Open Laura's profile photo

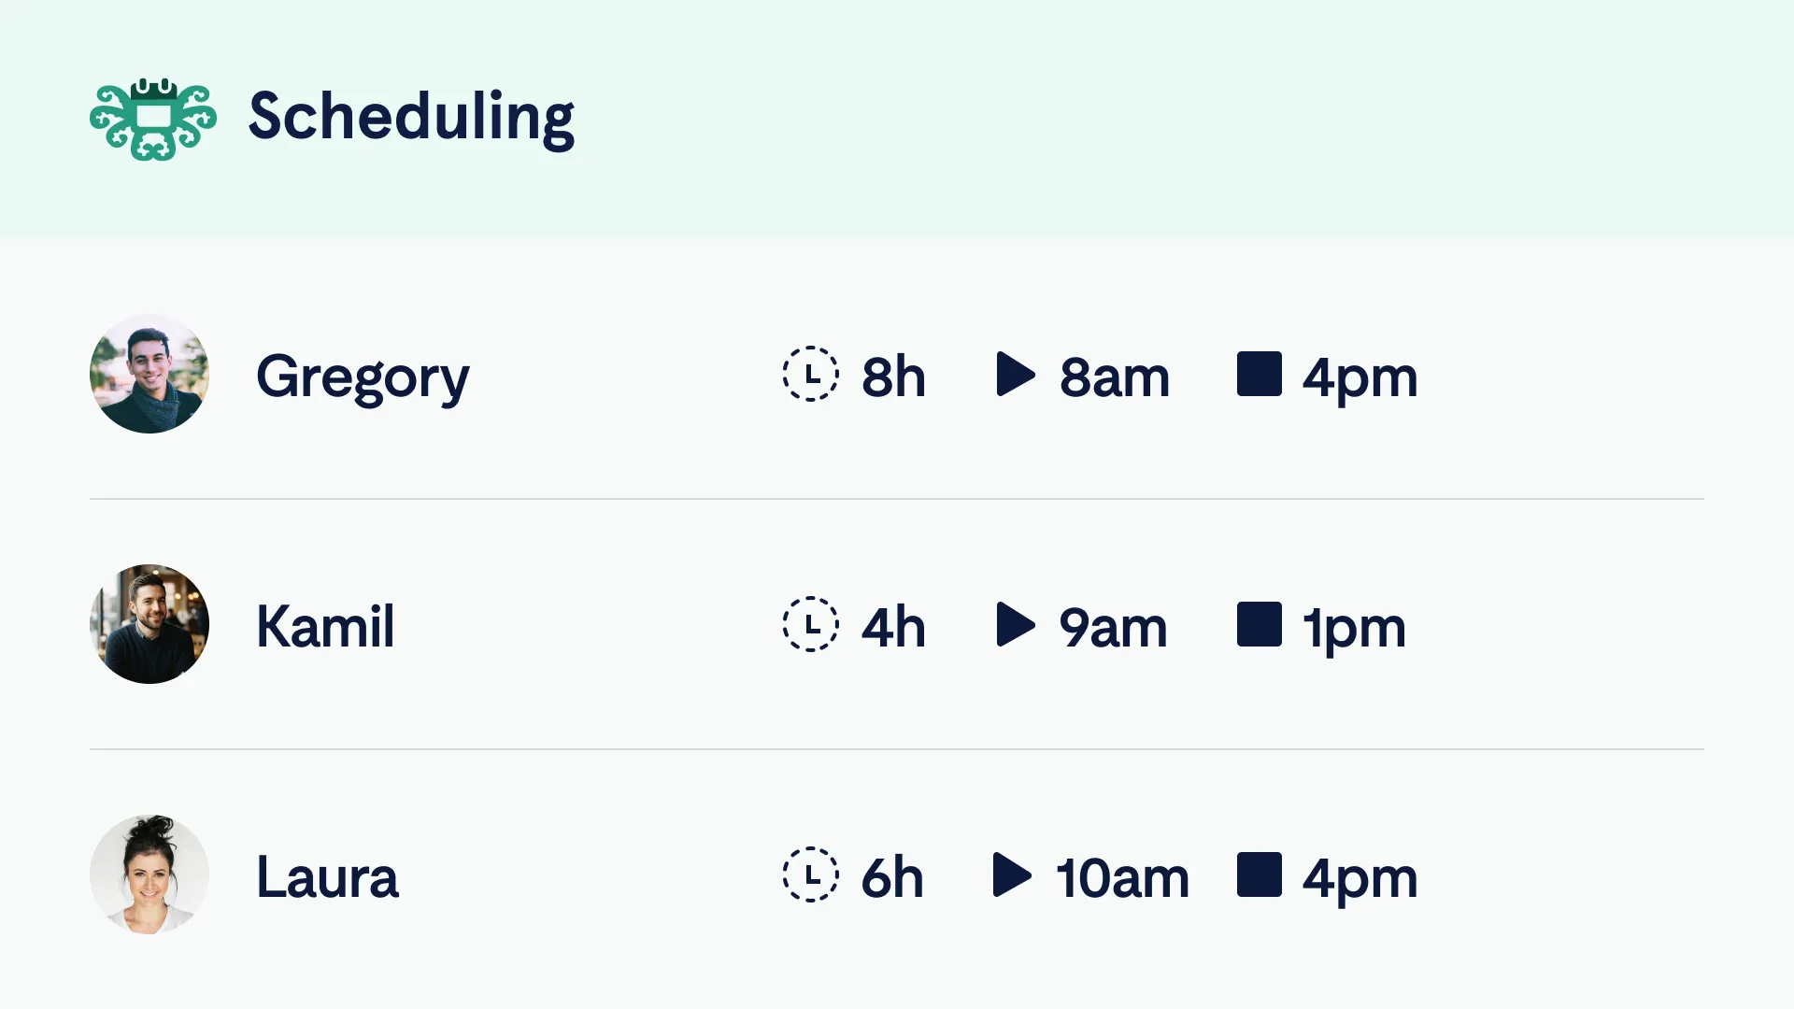(x=149, y=874)
